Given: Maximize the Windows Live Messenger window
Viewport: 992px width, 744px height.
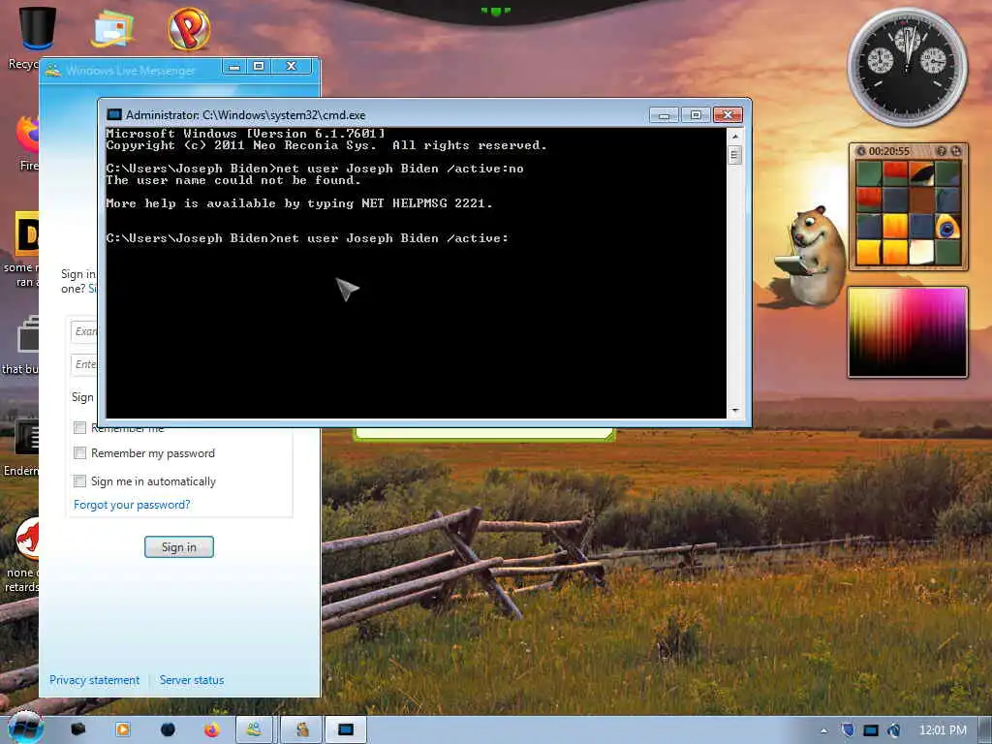Looking at the screenshot, I should [x=259, y=67].
